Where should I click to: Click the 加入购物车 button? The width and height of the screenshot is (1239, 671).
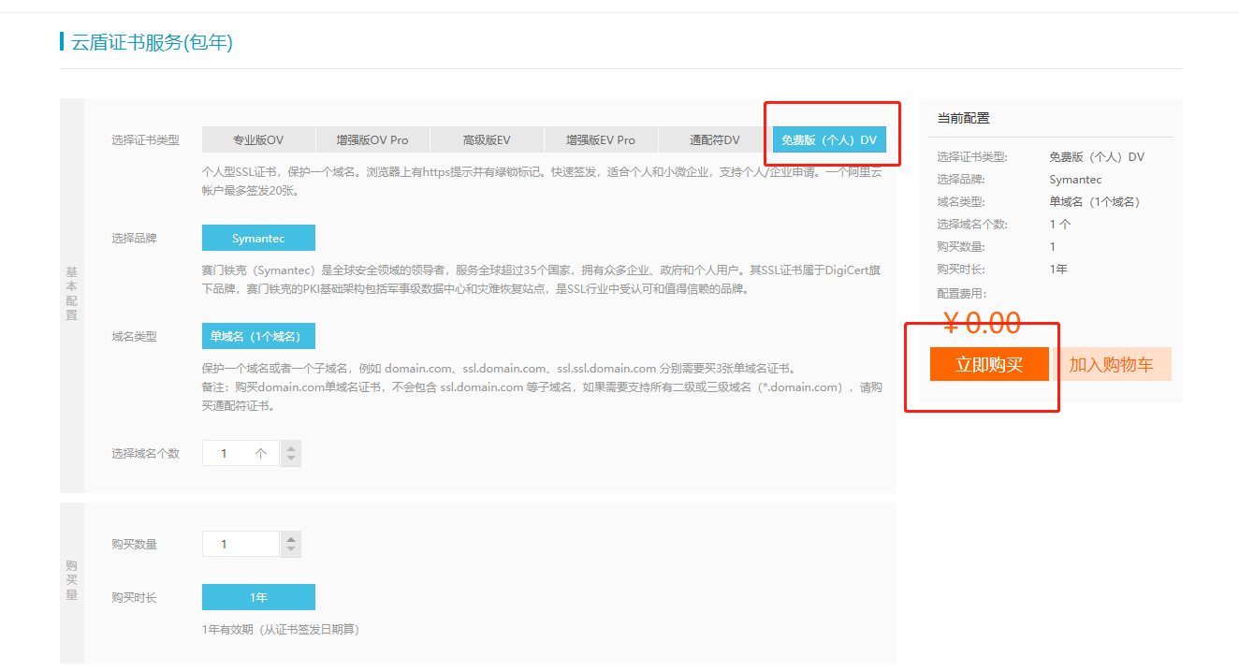coord(1115,364)
